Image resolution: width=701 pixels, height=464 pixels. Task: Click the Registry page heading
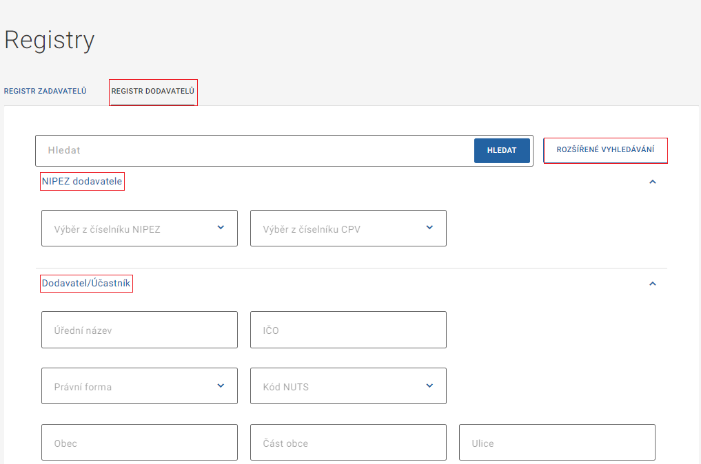pos(49,40)
